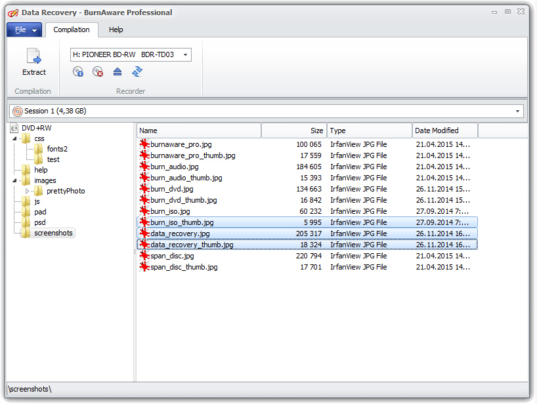Screen dimensions: 537x404
Task: Open the recorder drive dropdown
Action: click(185, 54)
